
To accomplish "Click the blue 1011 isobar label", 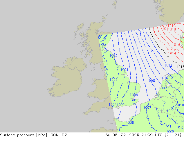I will pyautogui.click(x=173, y=78).
